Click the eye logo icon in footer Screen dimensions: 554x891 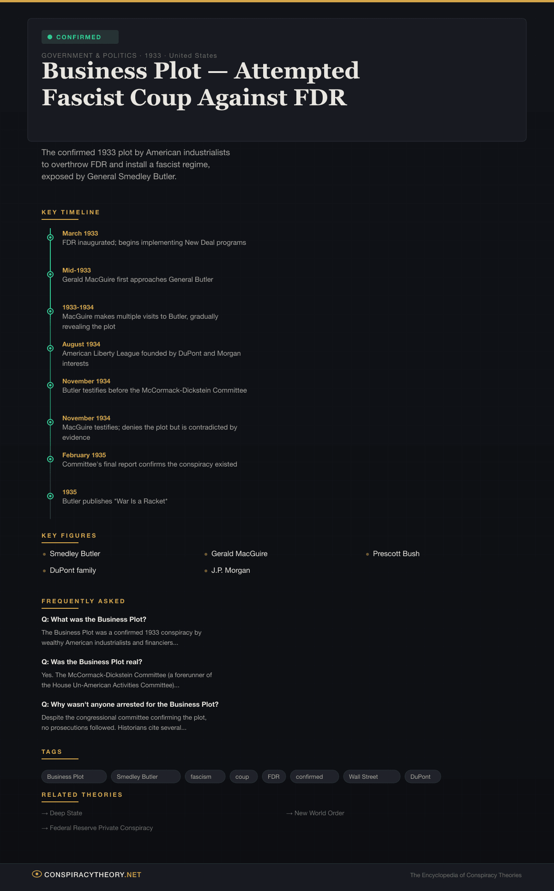pyautogui.click(x=36, y=874)
